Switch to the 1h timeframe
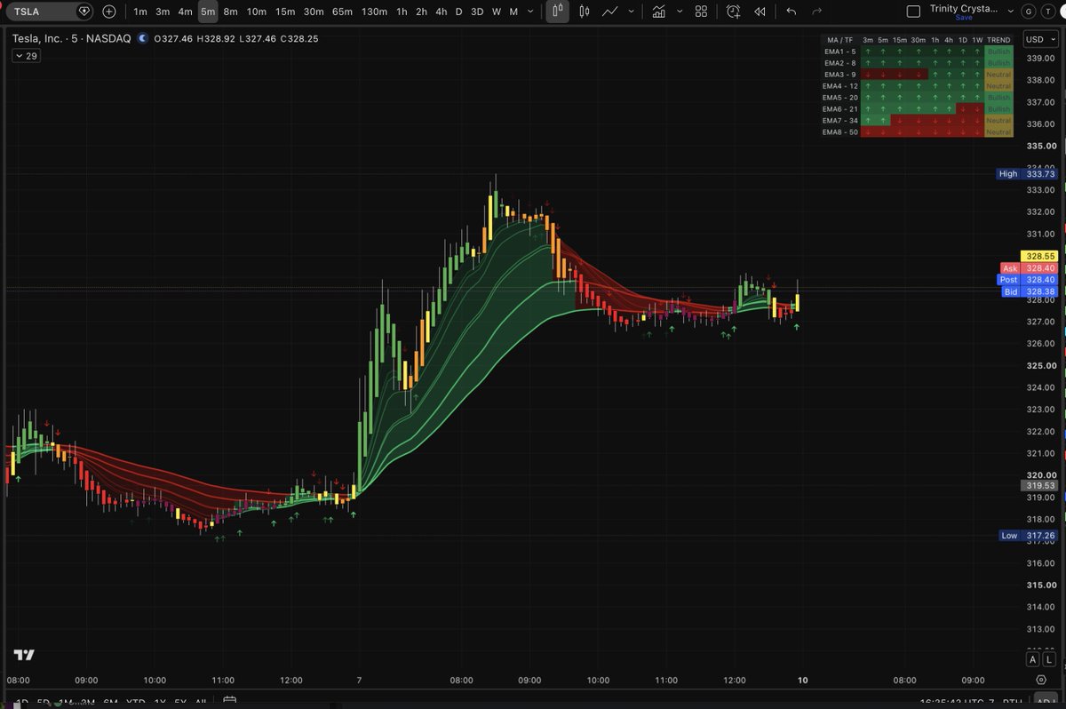The height and width of the screenshot is (709, 1066). click(x=402, y=12)
